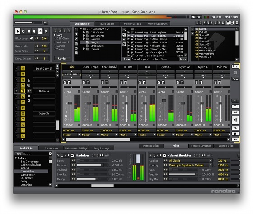Start song playback with Play button
The height and width of the screenshot is (214, 253).
pos(18,31)
